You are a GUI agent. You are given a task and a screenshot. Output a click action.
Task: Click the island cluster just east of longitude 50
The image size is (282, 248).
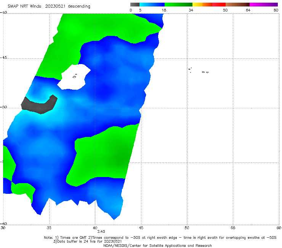190,70
